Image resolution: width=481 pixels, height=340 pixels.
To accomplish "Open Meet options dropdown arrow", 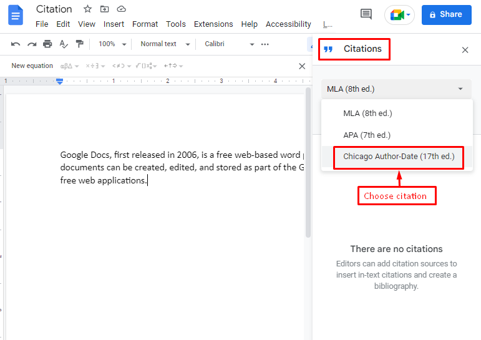I will coord(408,14).
